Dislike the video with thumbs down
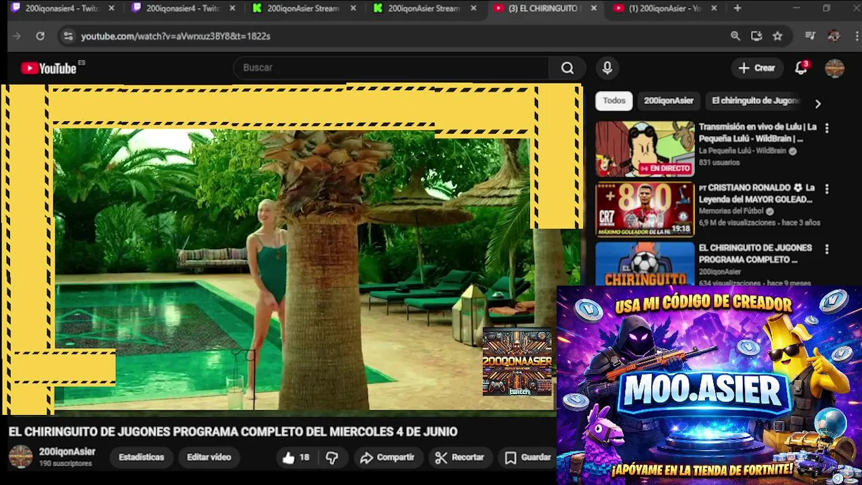 coord(332,458)
